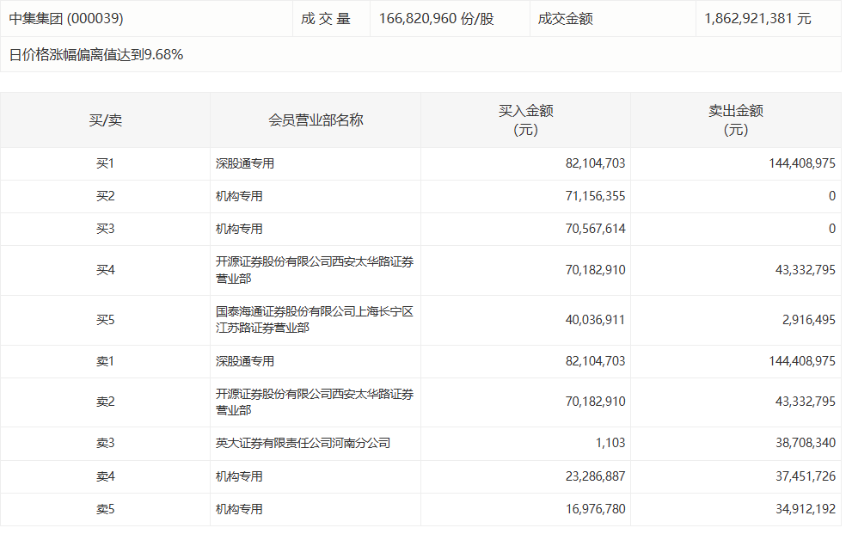Image resolution: width=846 pixels, height=534 pixels.
Task: Select the 买1 row label
Action: tap(105, 163)
